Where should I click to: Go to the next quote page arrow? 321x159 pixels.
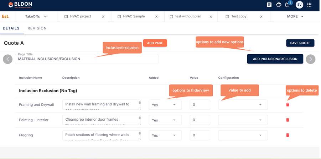click(310, 59)
